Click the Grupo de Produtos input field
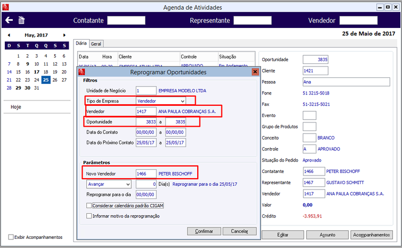 point(309,127)
